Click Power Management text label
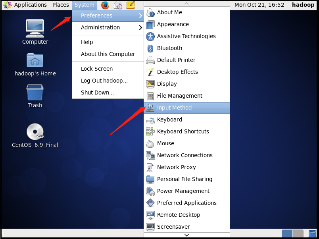Screen dimensions: 319x239 [183, 191]
